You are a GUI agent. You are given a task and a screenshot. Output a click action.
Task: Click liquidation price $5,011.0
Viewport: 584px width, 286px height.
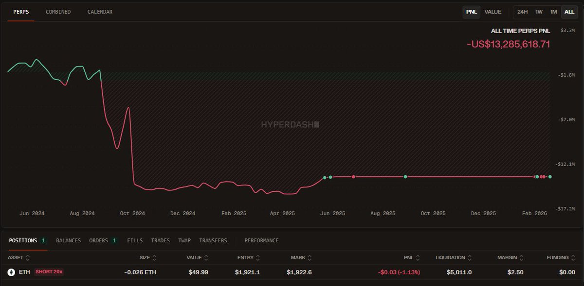click(x=459, y=272)
